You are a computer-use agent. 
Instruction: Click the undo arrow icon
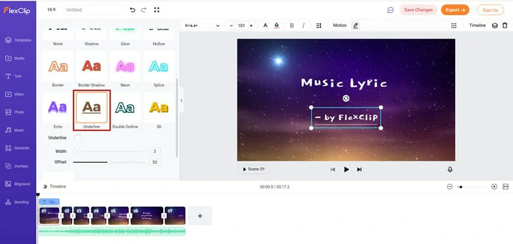point(132,10)
